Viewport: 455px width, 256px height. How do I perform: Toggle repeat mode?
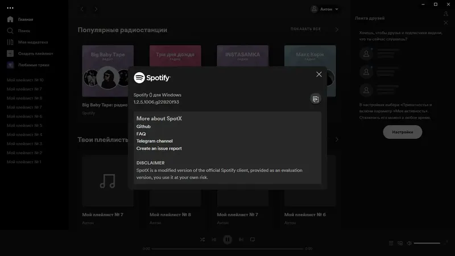[253, 240]
